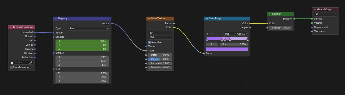Screen dimensions: 345x95
Task: Select the rightmost Color Ramp stop handle
Action: (247, 40)
